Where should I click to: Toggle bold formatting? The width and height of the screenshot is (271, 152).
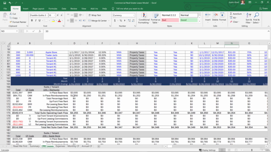(32, 21)
